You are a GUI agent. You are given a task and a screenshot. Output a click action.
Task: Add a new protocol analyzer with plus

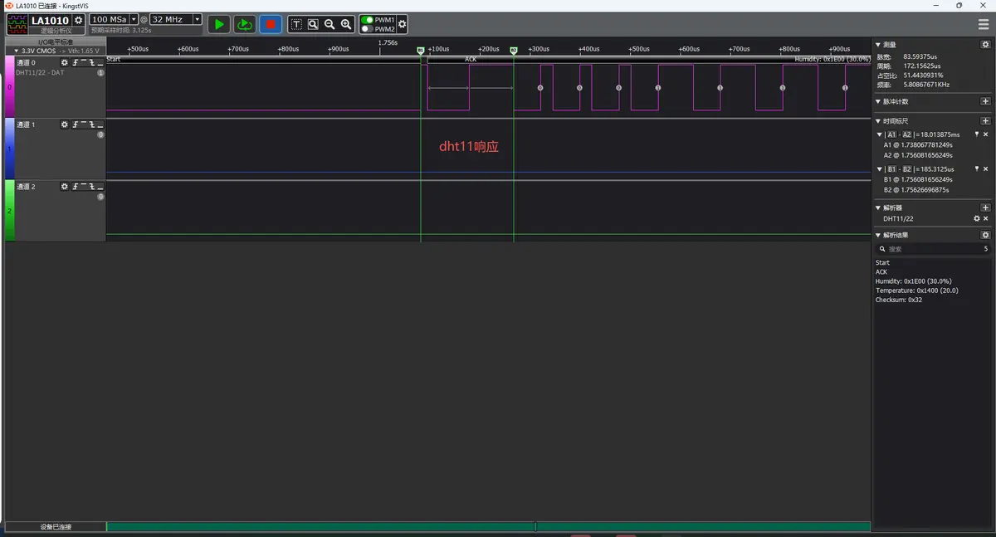(986, 207)
